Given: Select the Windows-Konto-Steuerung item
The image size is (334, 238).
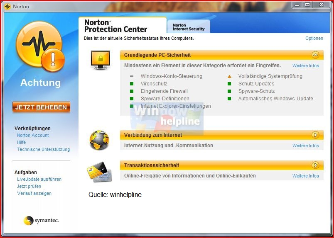Looking at the screenshot, I should pyautogui.click(x=172, y=76).
